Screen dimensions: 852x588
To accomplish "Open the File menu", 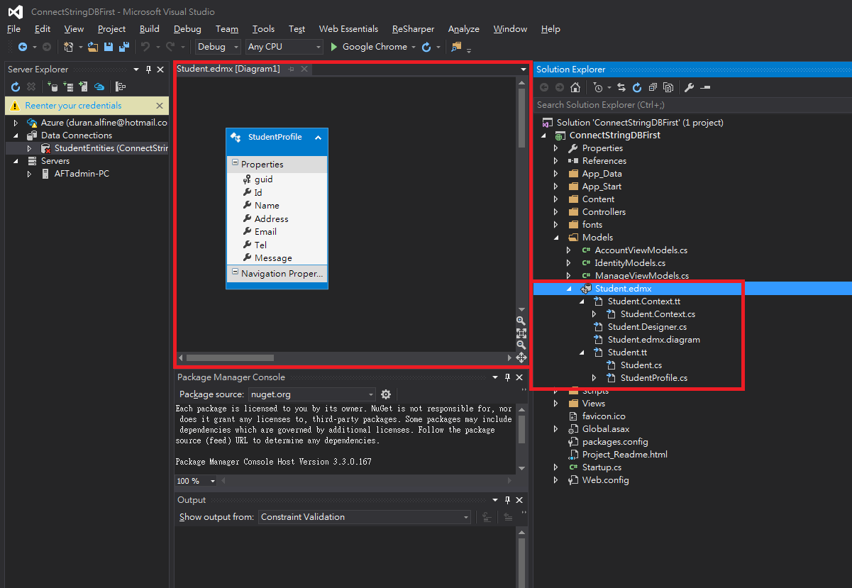I will click(13, 29).
